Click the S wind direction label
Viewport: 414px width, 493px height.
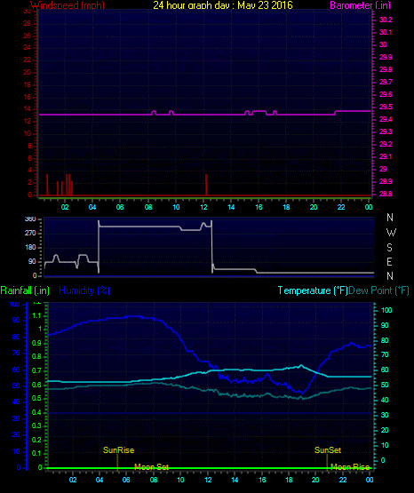pyautogui.click(x=389, y=248)
